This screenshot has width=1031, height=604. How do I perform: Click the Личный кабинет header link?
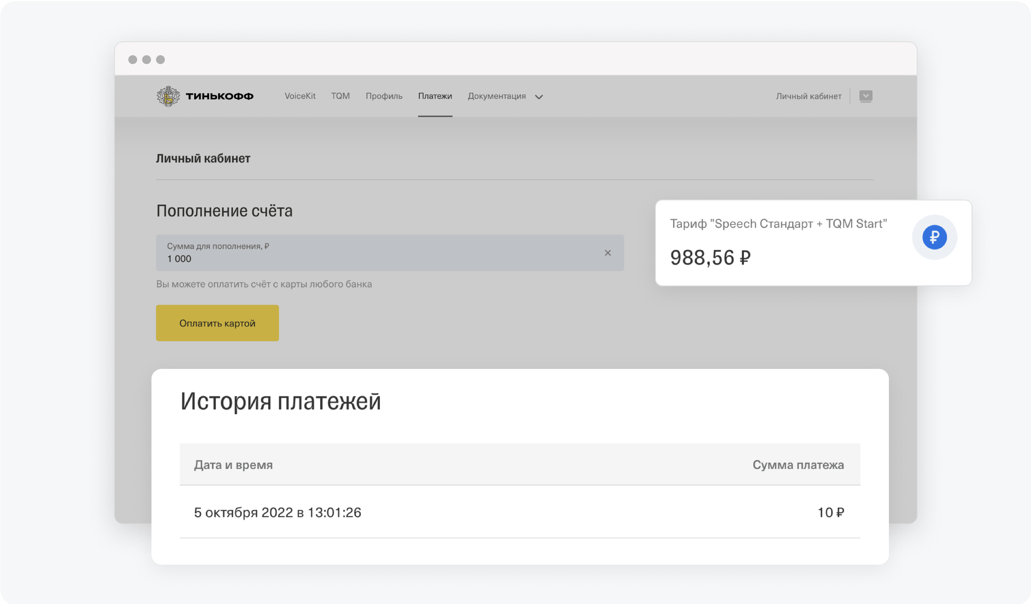pyautogui.click(x=808, y=96)
